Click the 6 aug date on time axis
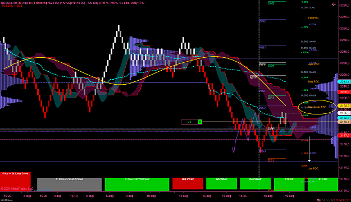Viewport: 351px width, 202px height. tap(110, 196)
